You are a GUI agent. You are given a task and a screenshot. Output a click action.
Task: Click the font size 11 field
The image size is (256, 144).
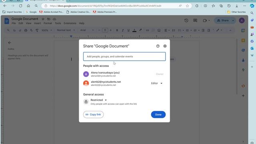(x=105, y=30)
